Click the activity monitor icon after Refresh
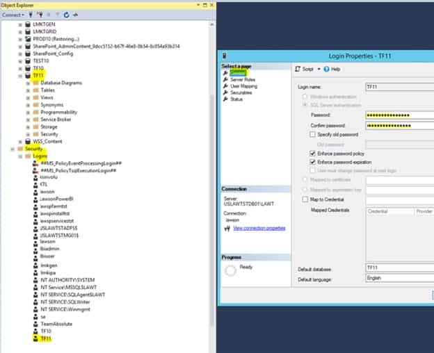The width and height of the screenshot is (434, 353). tap(75, 15)
